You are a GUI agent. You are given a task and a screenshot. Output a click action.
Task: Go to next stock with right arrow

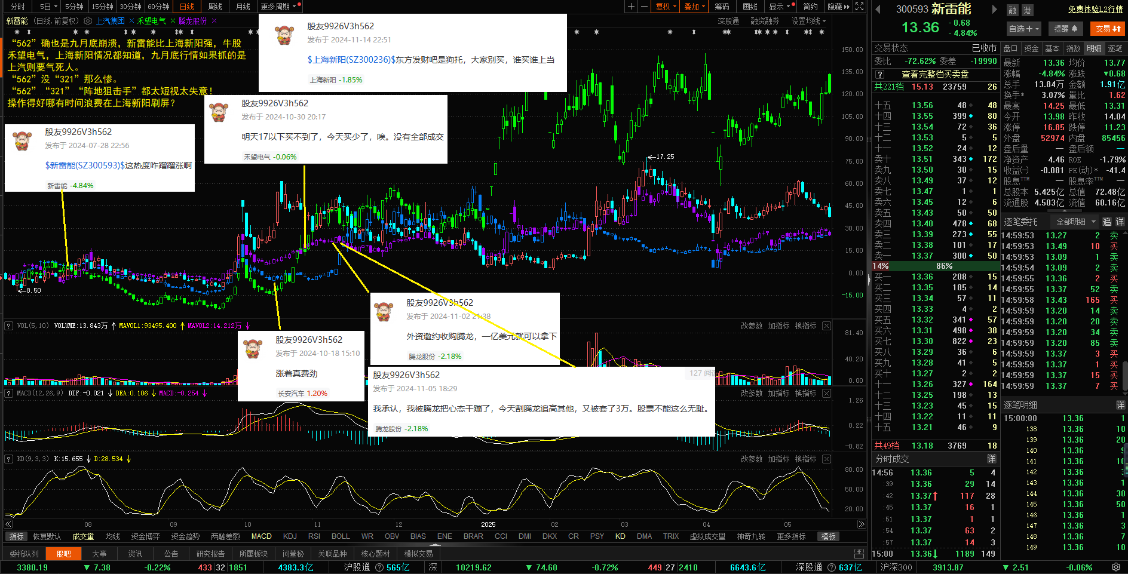995,10
